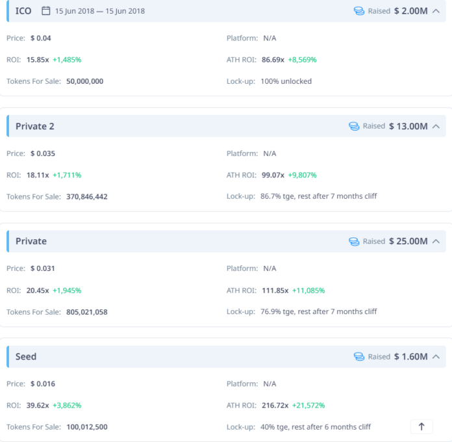Click the Seed round title
The width and height of the screenshot is (452, 442).
(x=26, y=357)
